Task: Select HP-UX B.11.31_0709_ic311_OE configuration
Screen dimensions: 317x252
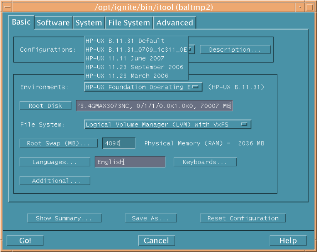Action: [x=136, y=50]
